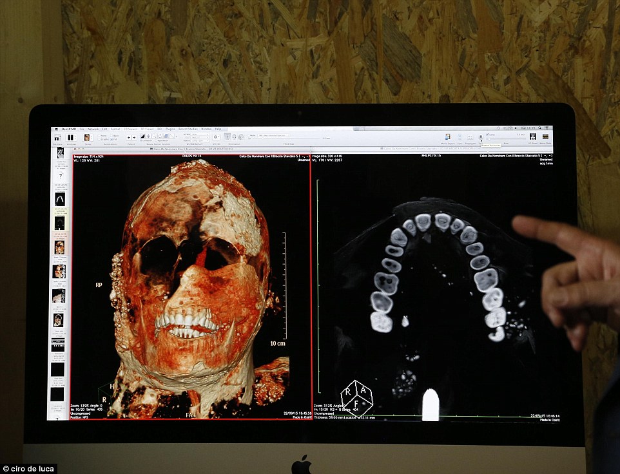This screenshot has height=474, width=620.
Task: Click the ARCATA SUPERIORE viewer title bar
Action: (432, 149)
